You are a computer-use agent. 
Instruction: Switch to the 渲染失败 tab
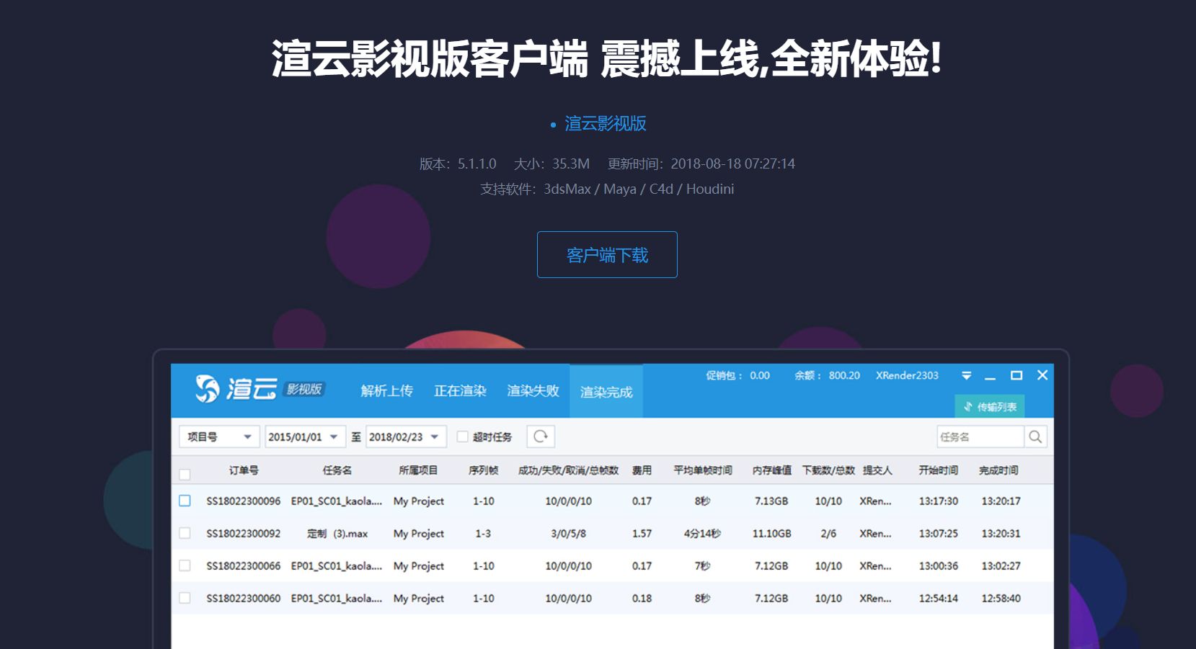tap(533, 390)
